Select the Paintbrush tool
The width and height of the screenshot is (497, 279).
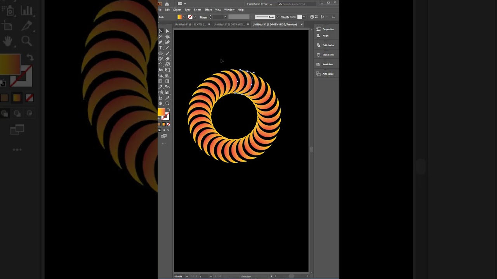point(167,53)
